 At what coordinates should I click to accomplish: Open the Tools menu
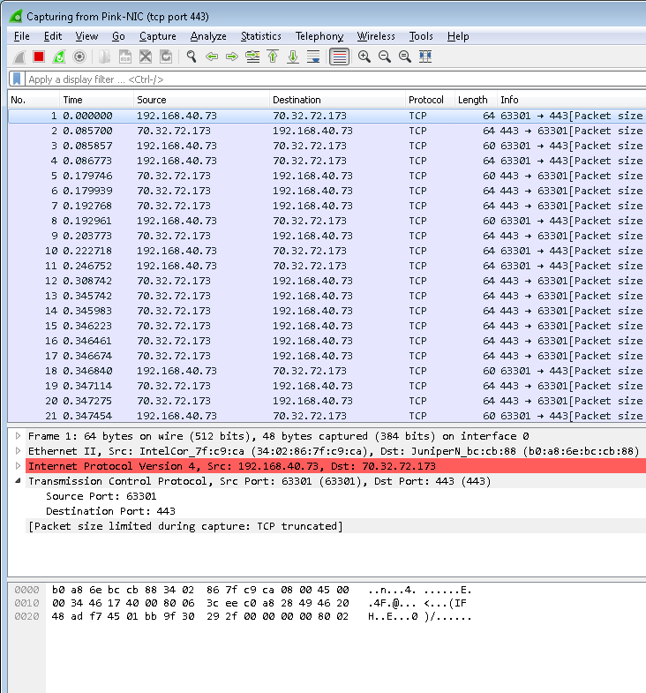421,36
